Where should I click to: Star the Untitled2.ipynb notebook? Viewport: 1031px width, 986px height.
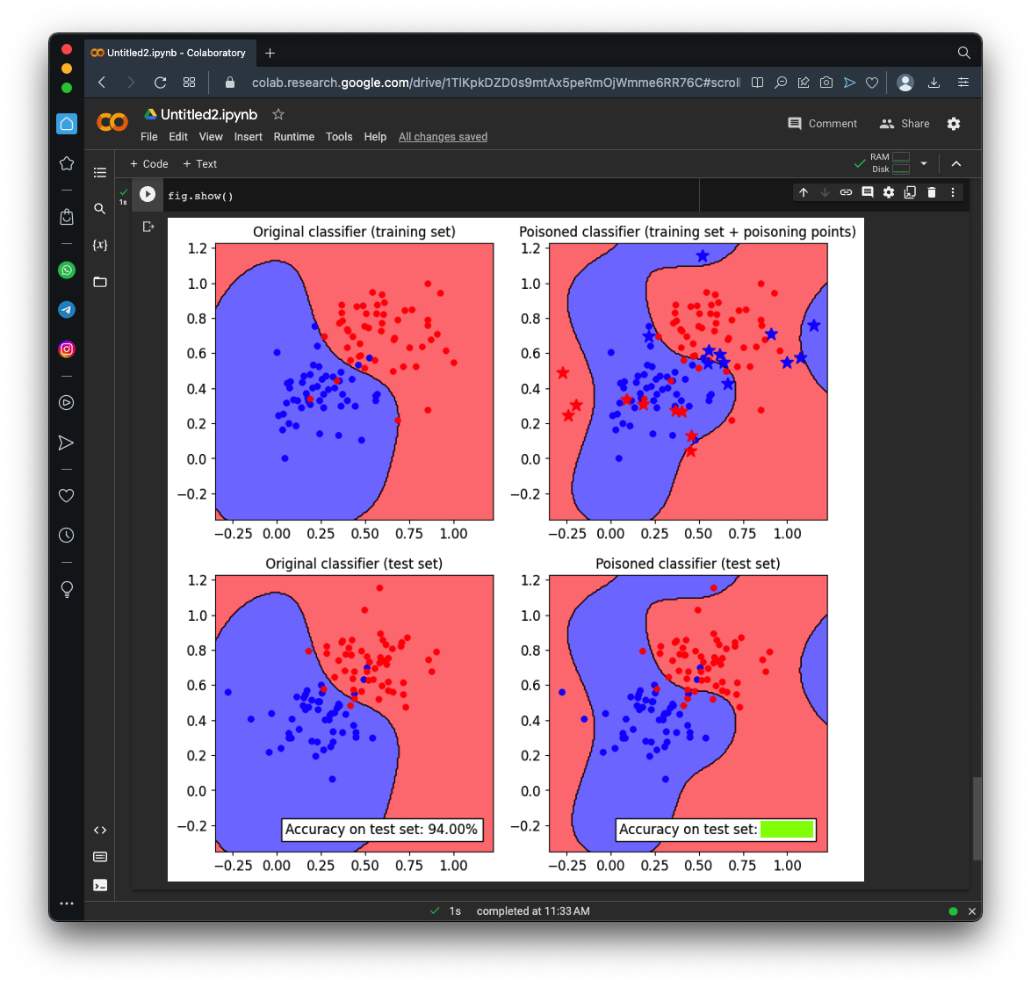tap(278, 114)
